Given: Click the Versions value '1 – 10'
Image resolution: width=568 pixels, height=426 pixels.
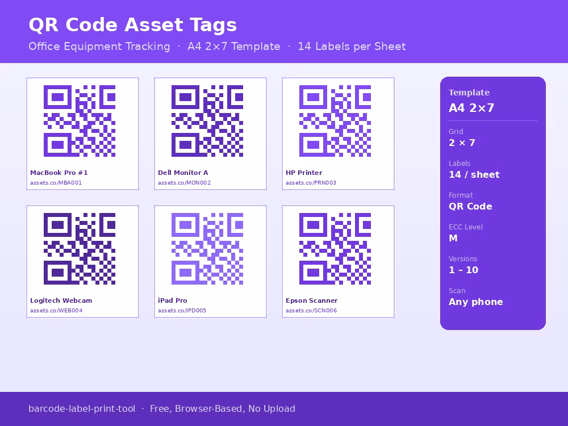Looking at the screenshot, I should pyautogui.click(x=463, y=270).
